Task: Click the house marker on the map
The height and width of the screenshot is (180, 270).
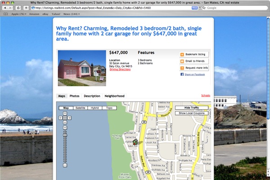Action: [135, 142]
